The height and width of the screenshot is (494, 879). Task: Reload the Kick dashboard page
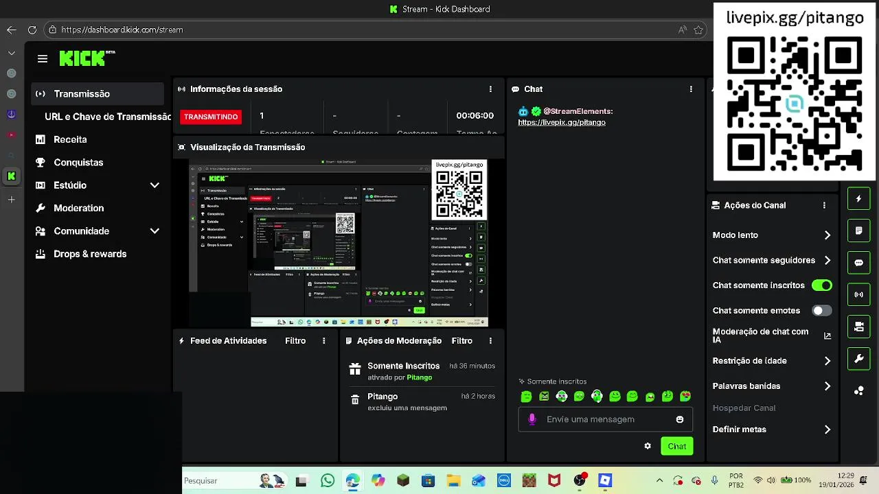click(x=32, y=30)
